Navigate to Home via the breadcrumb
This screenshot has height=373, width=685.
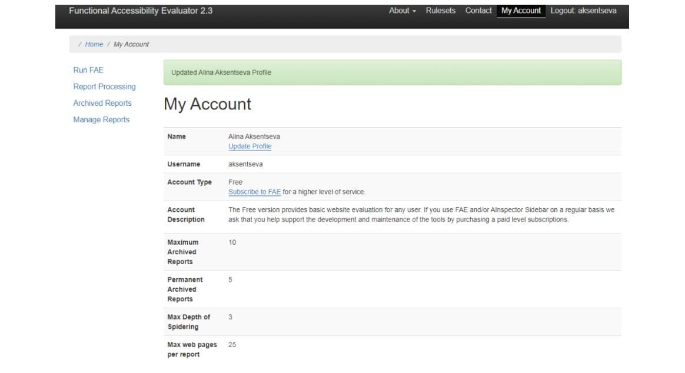point(94,44)
